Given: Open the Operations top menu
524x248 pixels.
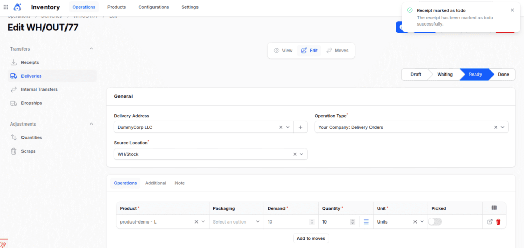Looking at the screenshot, I should point(84,7).
